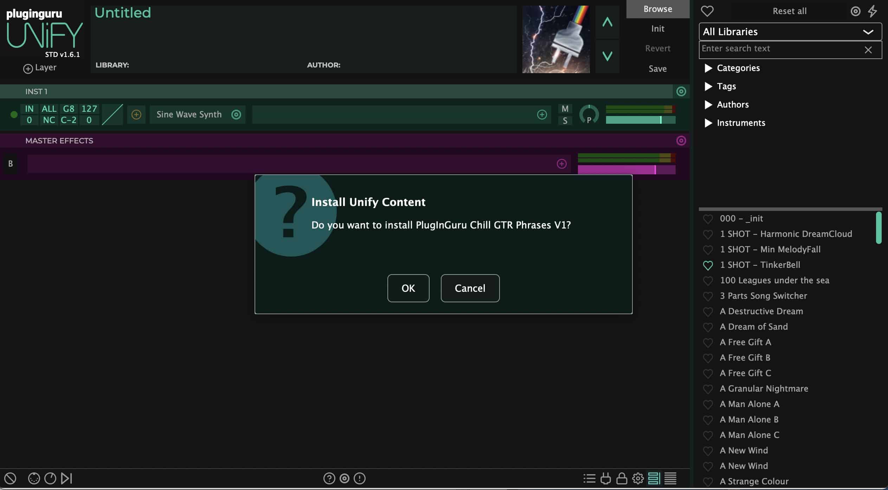The width and height of the screenshot is (888, 490).
Task: Click Init in patch menu
Action: pos(658,29)
